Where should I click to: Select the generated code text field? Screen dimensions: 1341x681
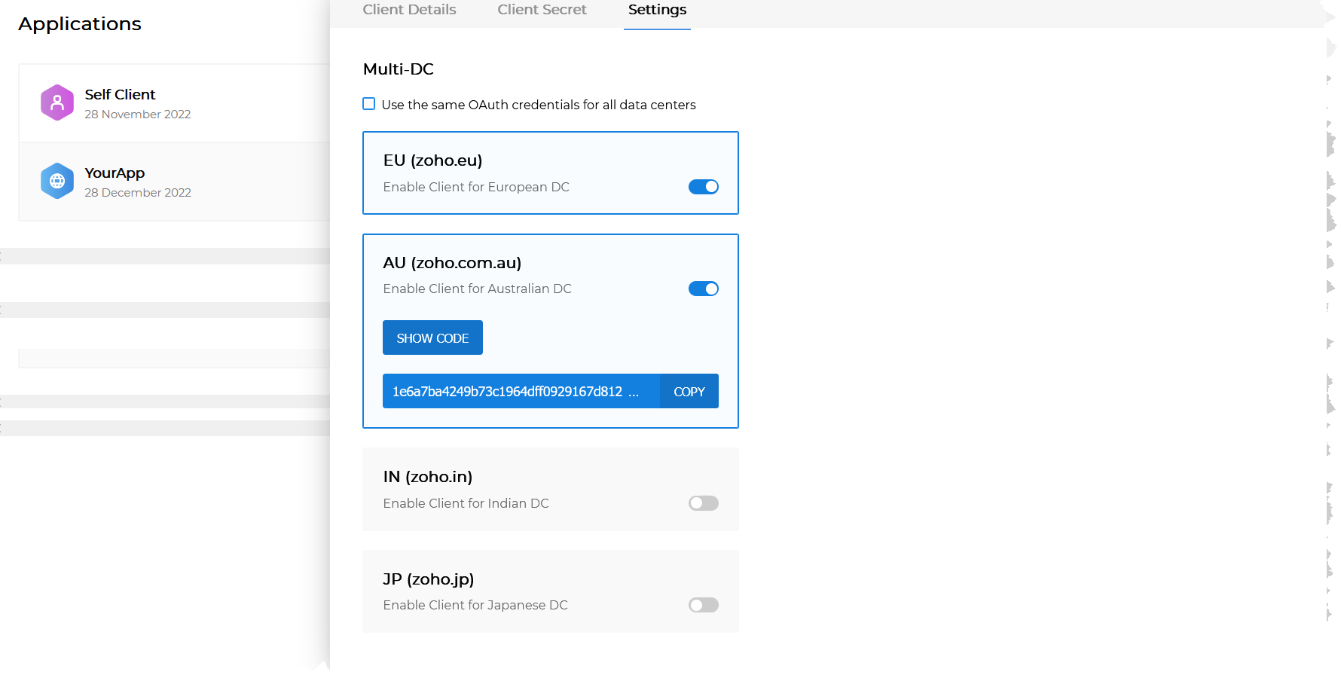[520, 391]
